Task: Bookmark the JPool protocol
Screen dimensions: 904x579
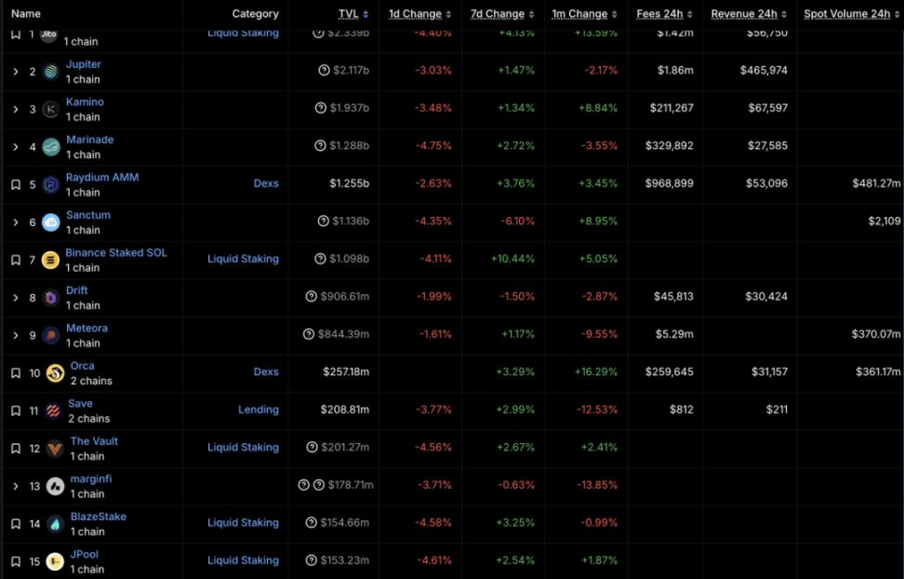Action: tap(16, 561)
